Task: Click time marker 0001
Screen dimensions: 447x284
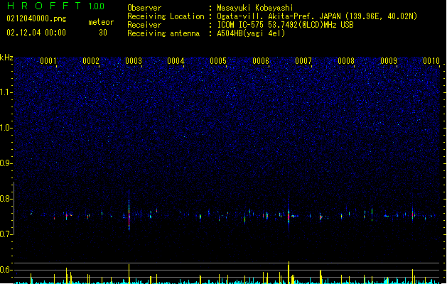Action: tap(48, 61)
